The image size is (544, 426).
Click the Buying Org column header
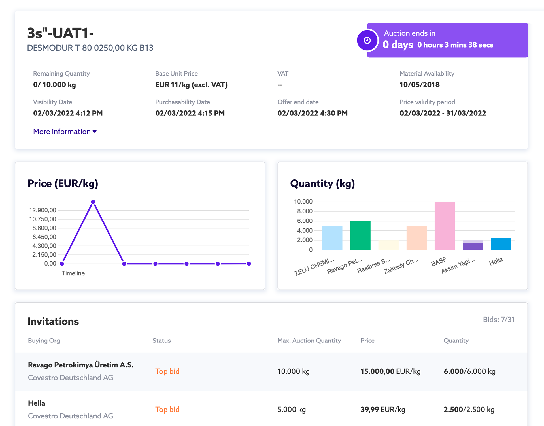tap(44, 341)
